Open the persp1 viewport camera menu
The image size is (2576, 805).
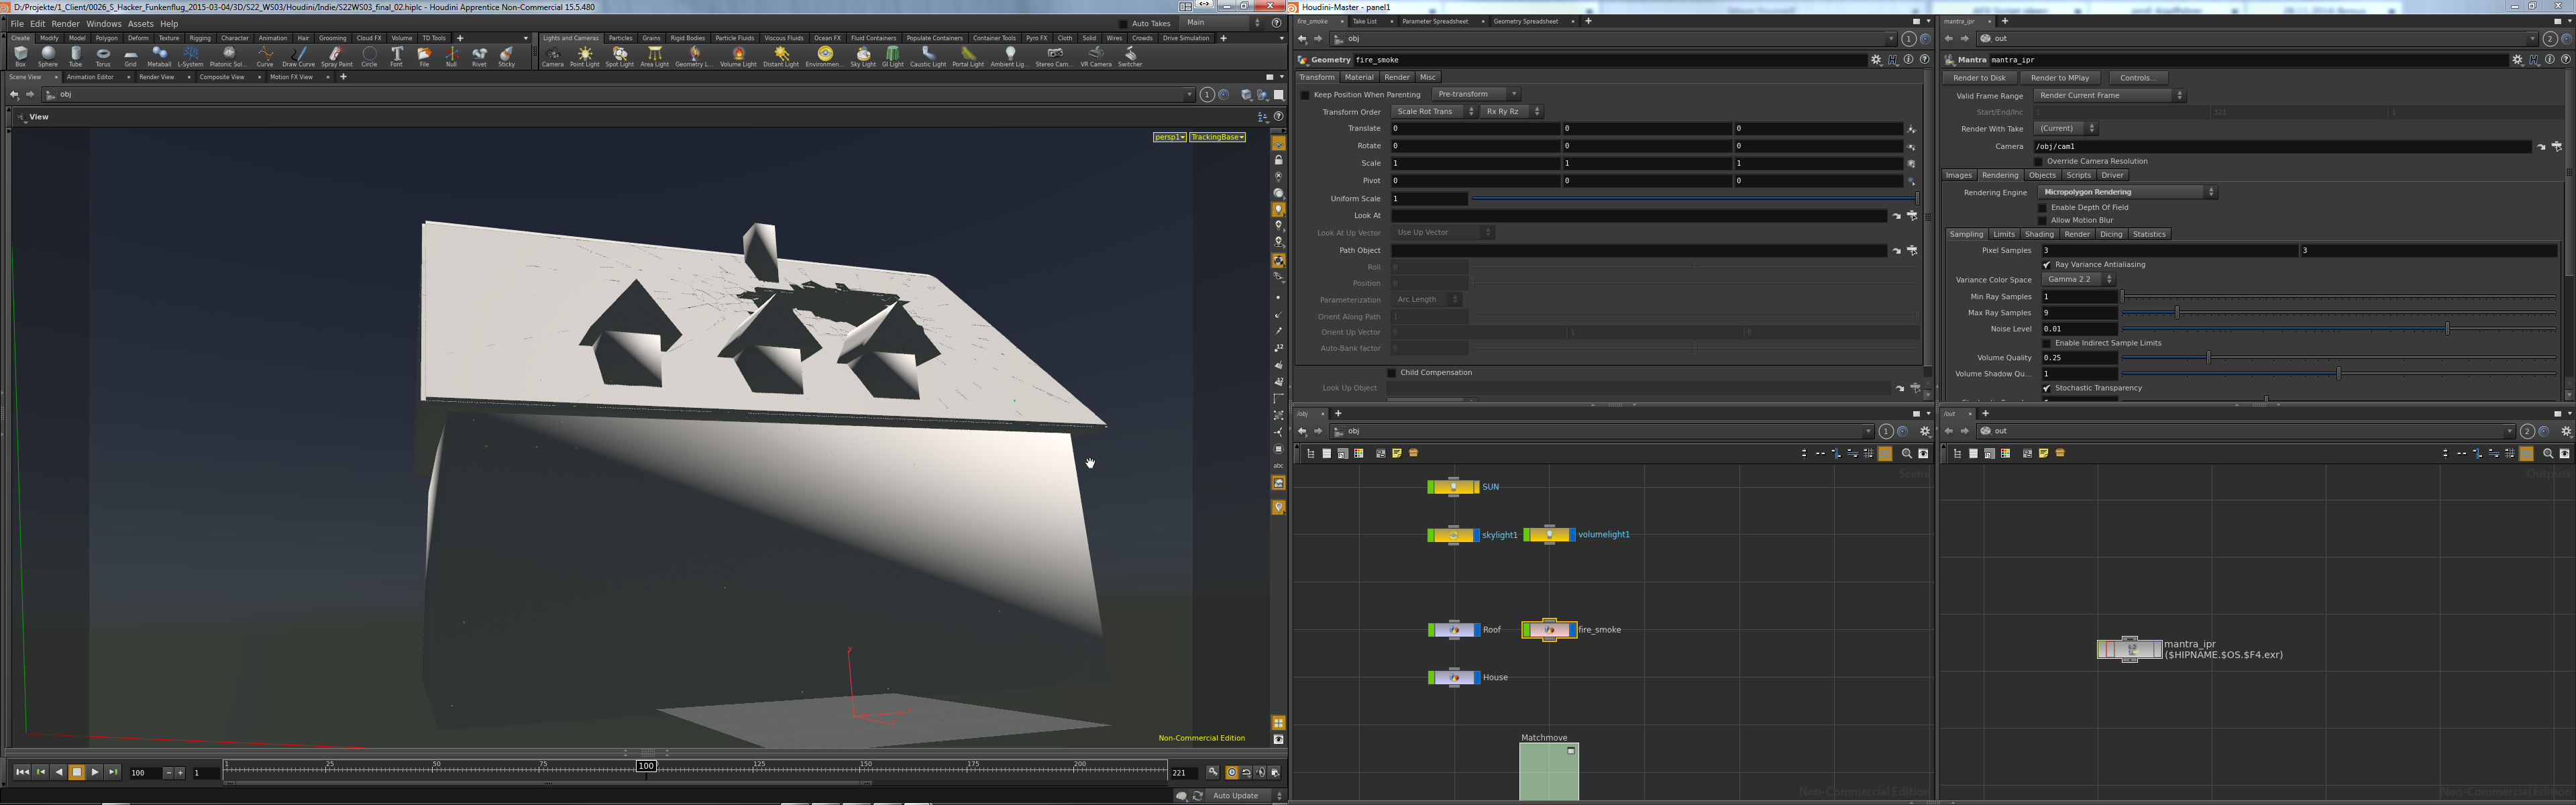(x=1169, y=137)
